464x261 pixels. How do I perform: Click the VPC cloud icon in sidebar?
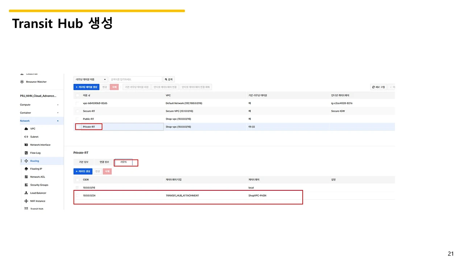pos(26,129)
